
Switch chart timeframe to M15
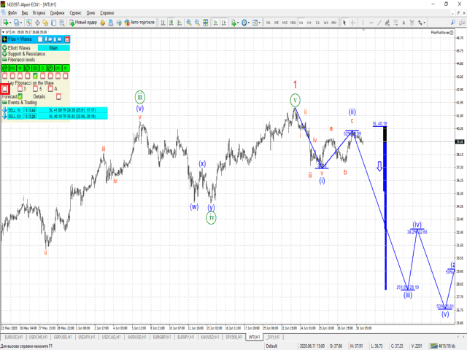(285, 23)
